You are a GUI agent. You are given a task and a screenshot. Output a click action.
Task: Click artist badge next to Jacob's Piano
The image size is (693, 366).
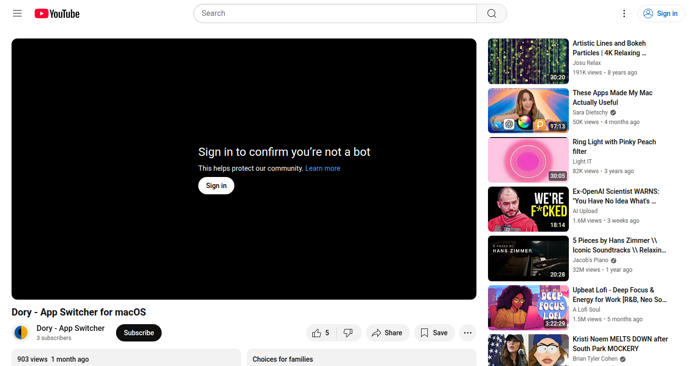tap(614, 261)
